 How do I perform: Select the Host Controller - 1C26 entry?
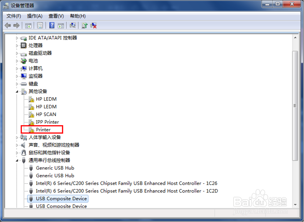click(126, 183)
